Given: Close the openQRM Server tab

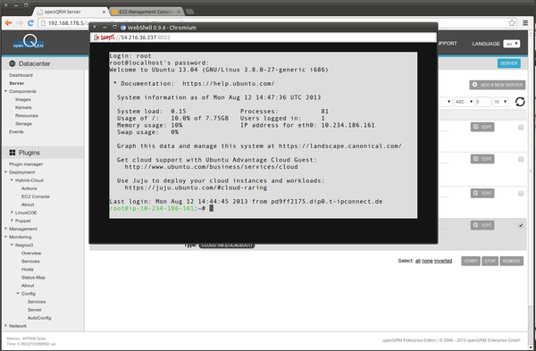Looking at the screenshot, I should click(104, 12).
